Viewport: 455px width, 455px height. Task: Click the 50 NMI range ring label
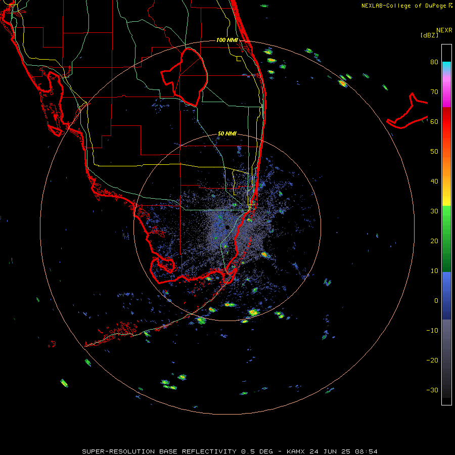[227, 134]
